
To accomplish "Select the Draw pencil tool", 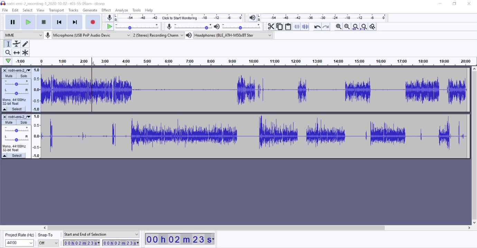I will [25, 44].
